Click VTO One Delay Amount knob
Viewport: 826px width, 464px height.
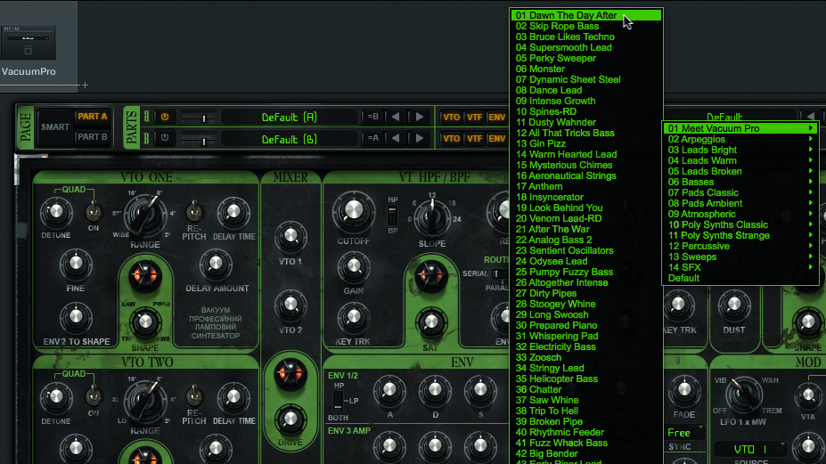(x=216, y=265)
